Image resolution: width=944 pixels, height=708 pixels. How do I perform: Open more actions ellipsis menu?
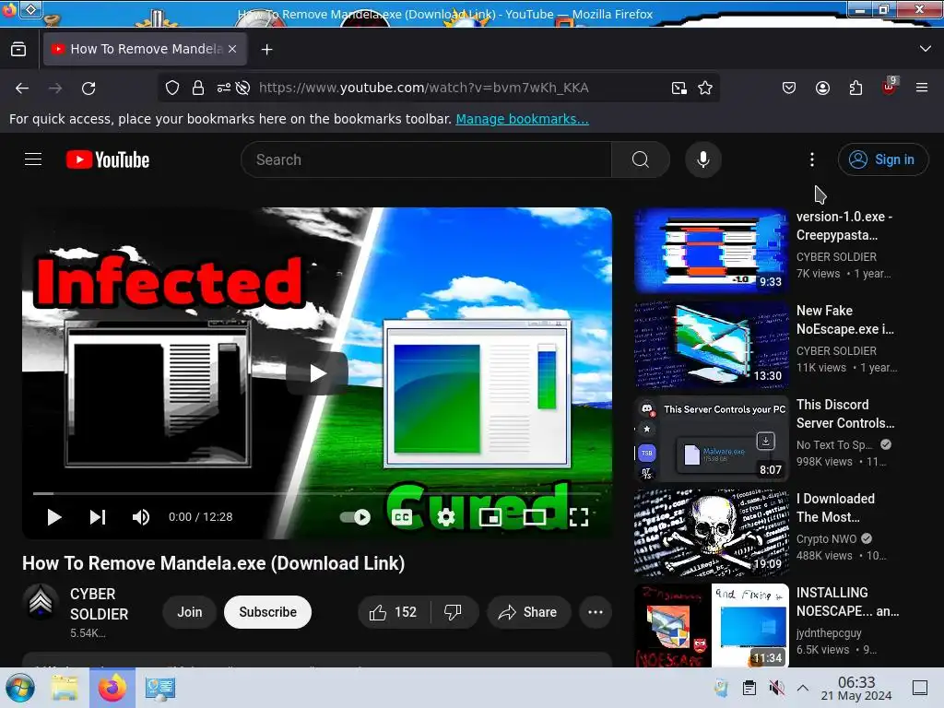596,612
